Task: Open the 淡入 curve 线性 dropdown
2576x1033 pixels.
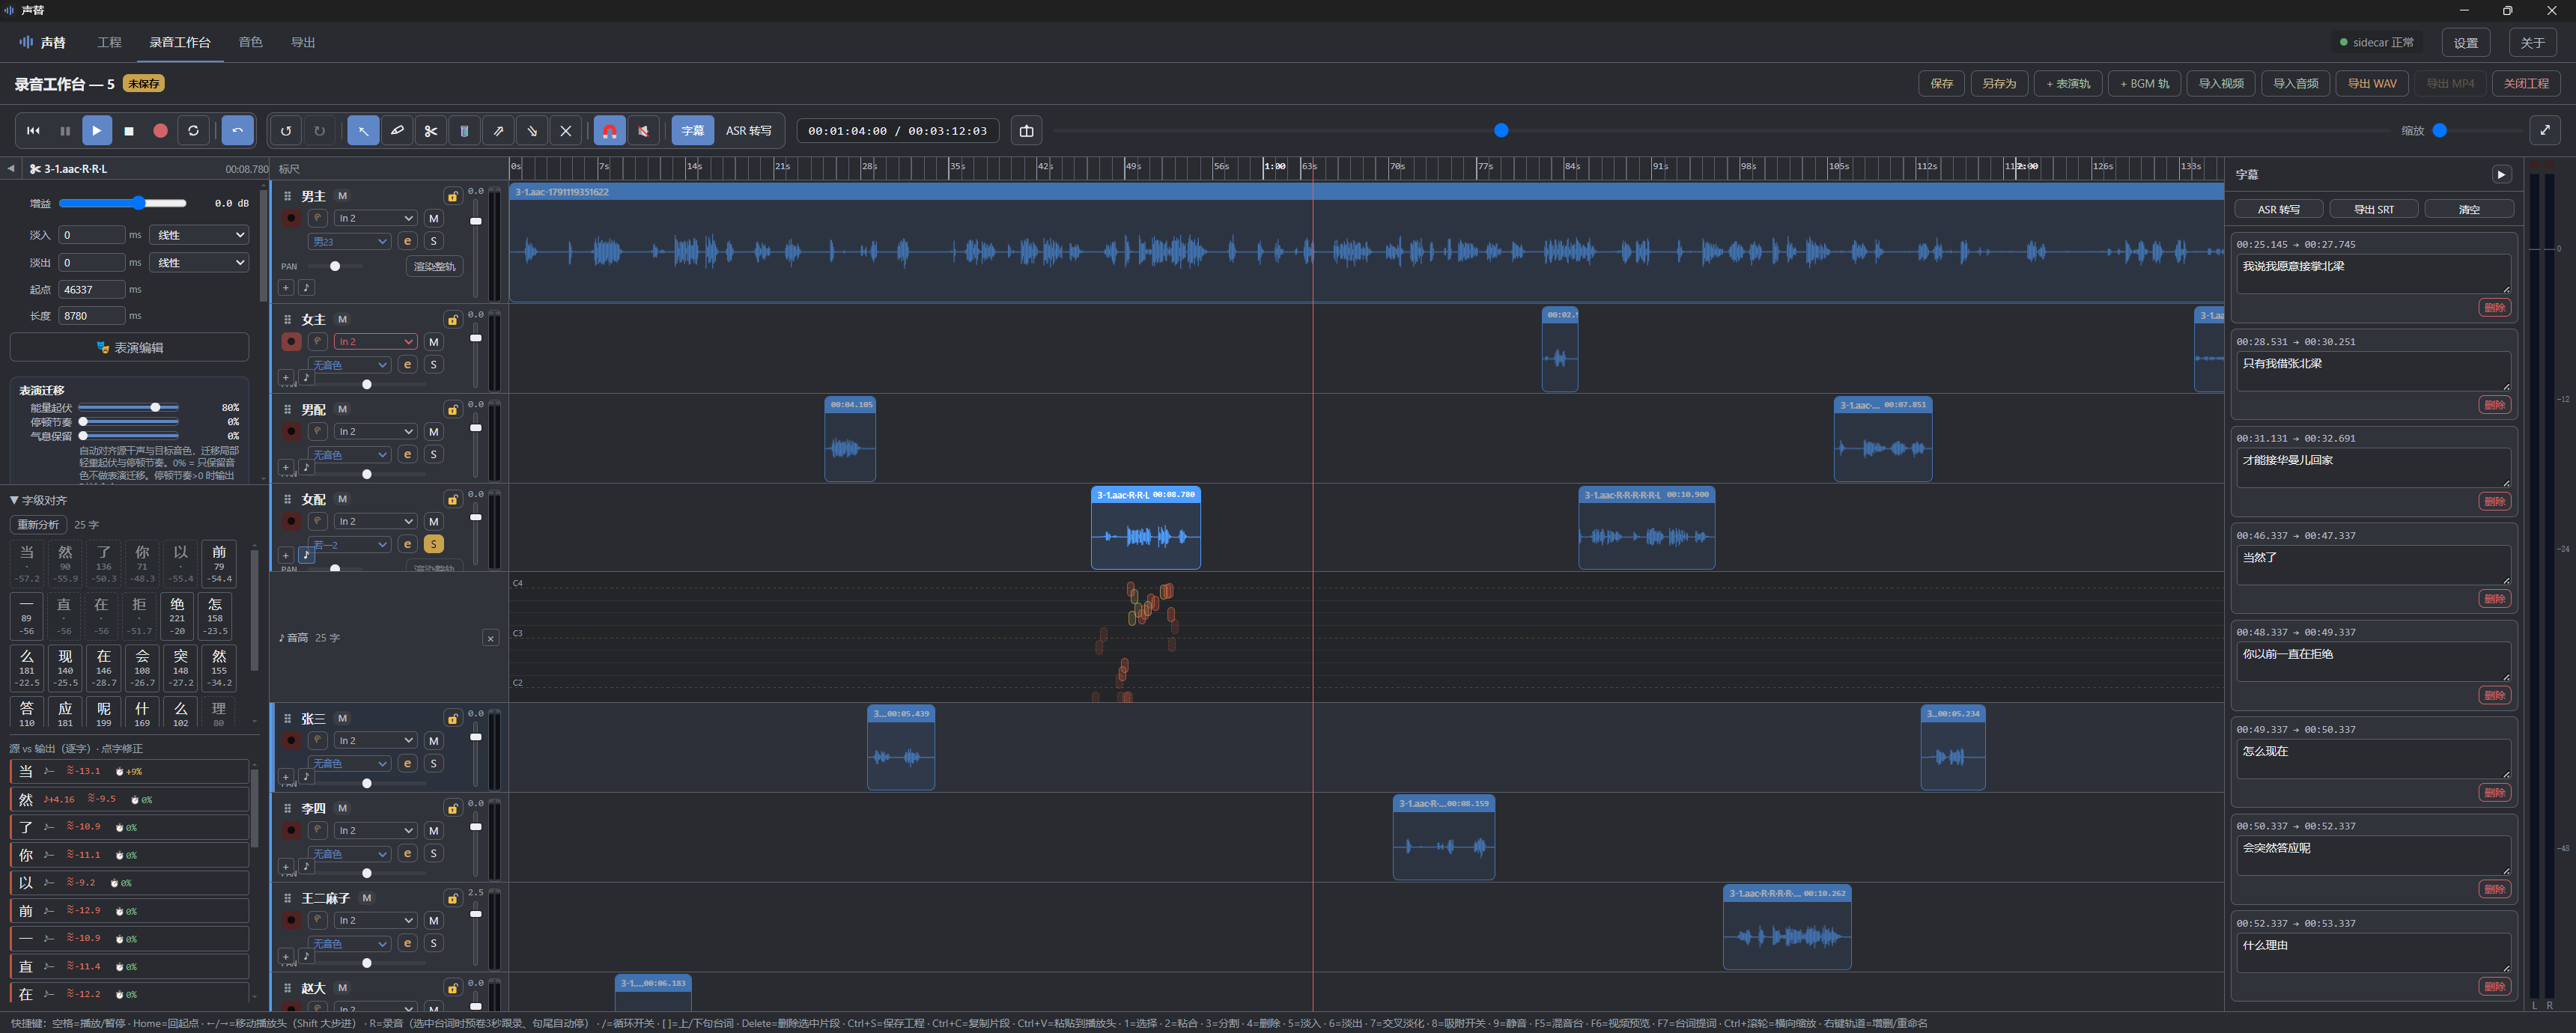Action: coord(199,235)
